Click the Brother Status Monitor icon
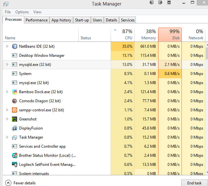 [x=15, y=155]
